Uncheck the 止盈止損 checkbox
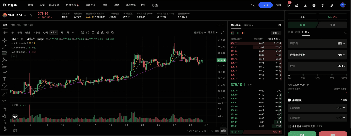This screenshot has height=136, width=351. [x=289, y=100]
